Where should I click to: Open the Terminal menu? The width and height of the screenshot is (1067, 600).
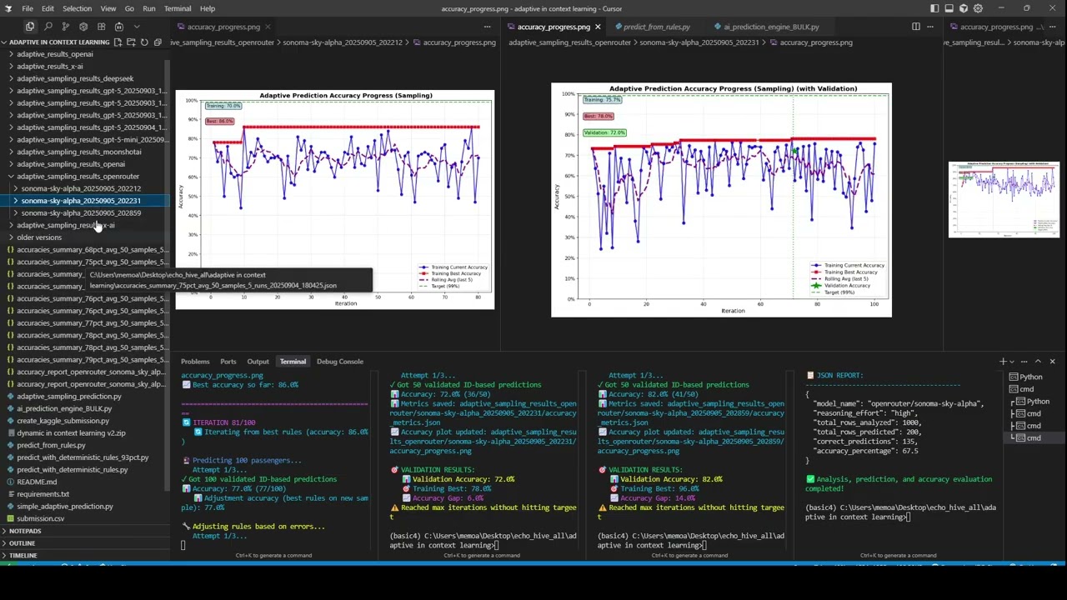click(x=178, y=8)
